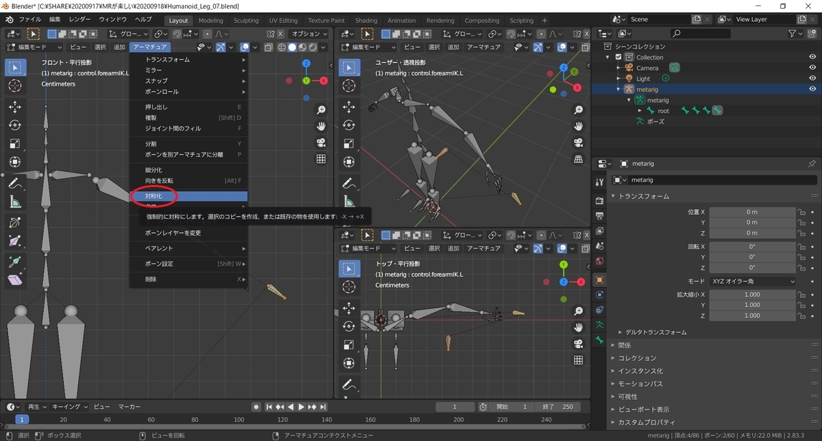The height and width of the screenshot is (441, 822).
Task: Select the Measure tool in front viewport
Action: (x=15, y=201)
